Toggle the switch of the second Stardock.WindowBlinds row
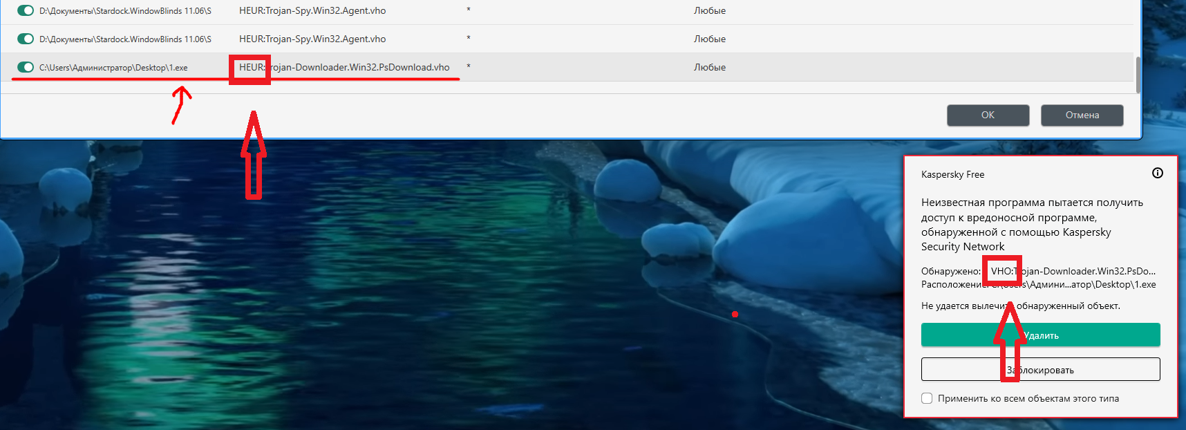 tap(26, 39)
